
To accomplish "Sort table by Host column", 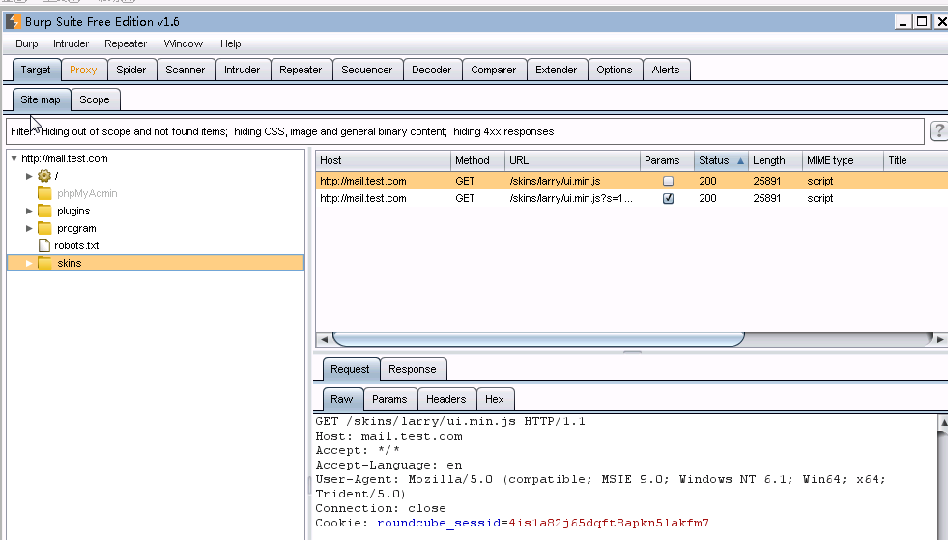I will point(383,161).
